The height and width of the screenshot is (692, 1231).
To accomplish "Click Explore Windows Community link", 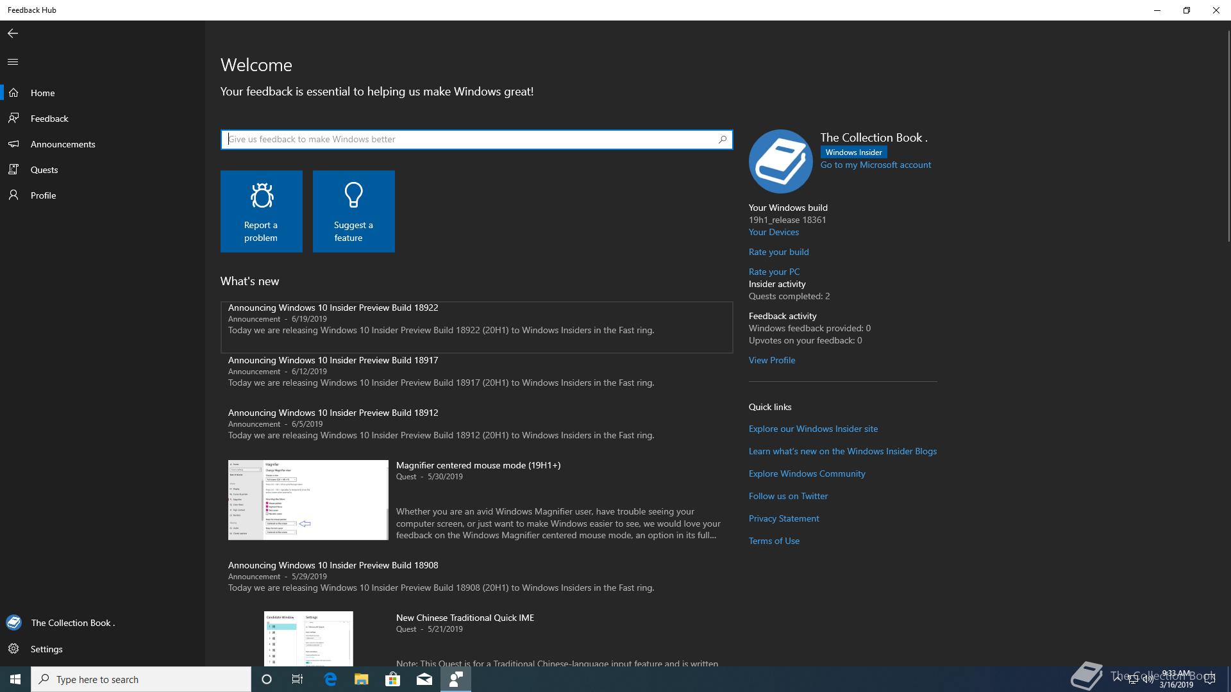I will (807, 474).
